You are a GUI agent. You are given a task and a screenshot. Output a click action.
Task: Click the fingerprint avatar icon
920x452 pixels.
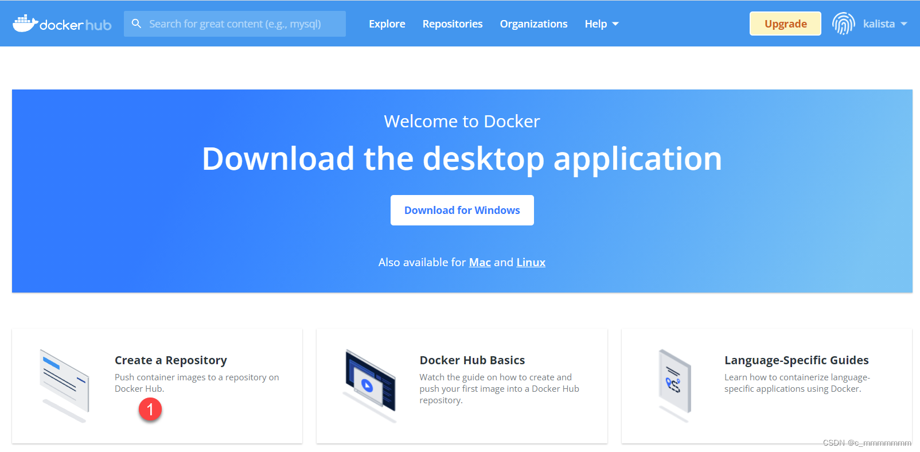[843, 24]
